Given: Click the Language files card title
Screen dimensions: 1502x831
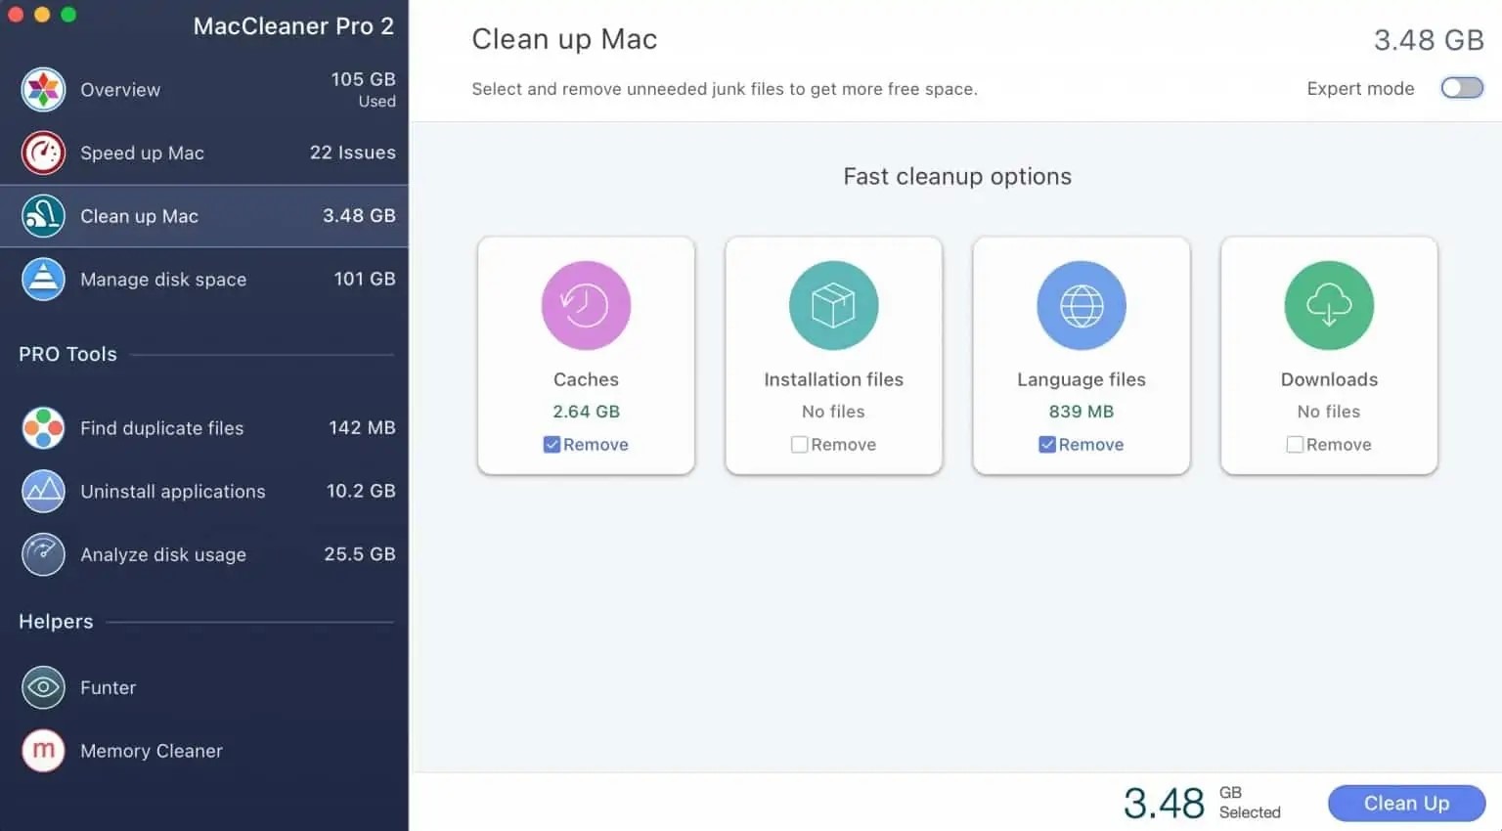Looking at the screenshot, I should 1082,379.
